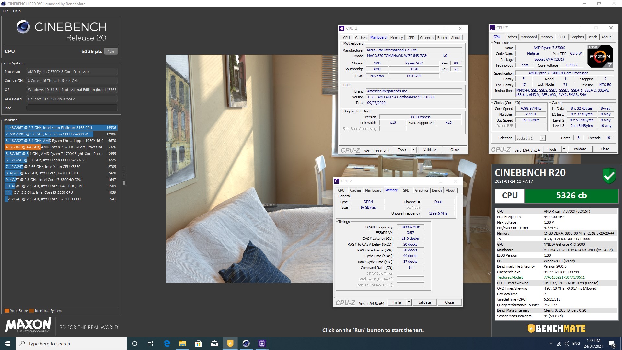Click Close in Mainboard CPU-Z window
Image resolution: width=622 pixels, height=350 pixels.
tap(455, 150)
